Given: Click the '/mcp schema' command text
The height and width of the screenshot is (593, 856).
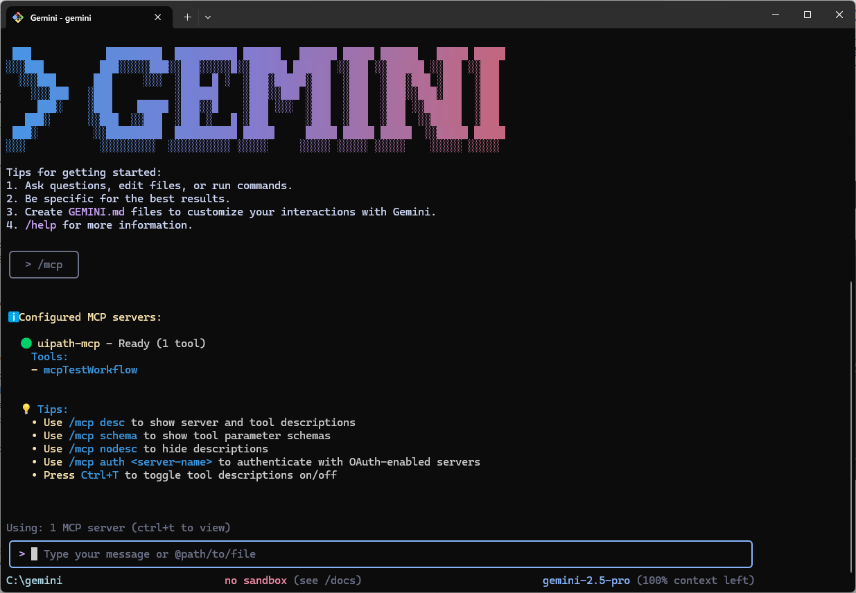Looking at the screenshot, I should [103, 436].
